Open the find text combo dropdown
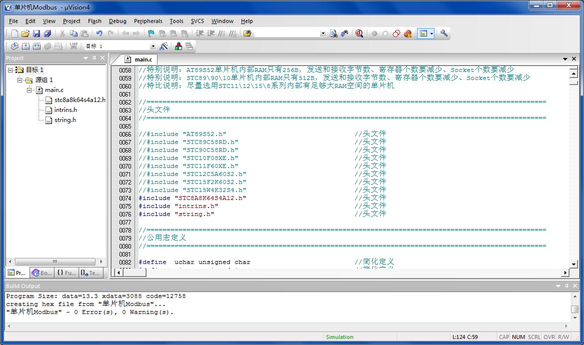Image resolution: width=584 pixels, height=345 pixels. pos(323,33)
